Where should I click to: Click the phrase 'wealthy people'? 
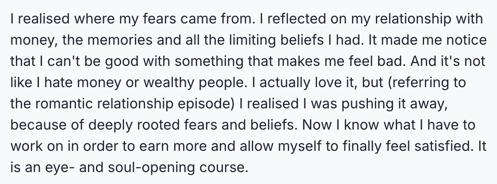195,83
